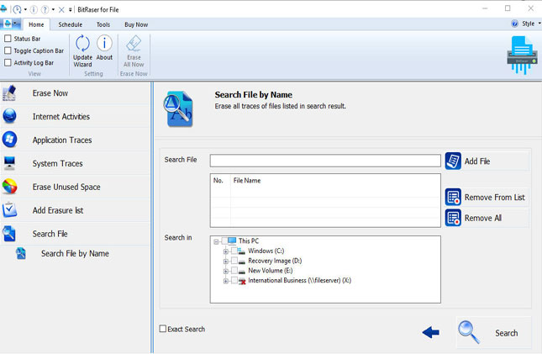Open the Customize Quick Access Toolbar dropdown
Viewport: 542px width, 354px height.
click(71, 10)
